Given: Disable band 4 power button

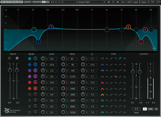Looking at the screenshot, I should pos(30,76).
